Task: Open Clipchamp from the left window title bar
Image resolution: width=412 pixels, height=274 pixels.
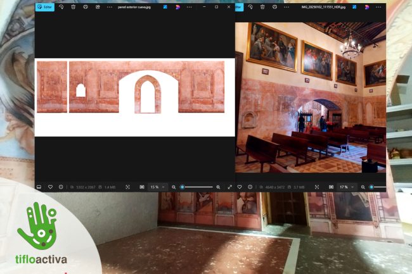Action: pos(177,7)
